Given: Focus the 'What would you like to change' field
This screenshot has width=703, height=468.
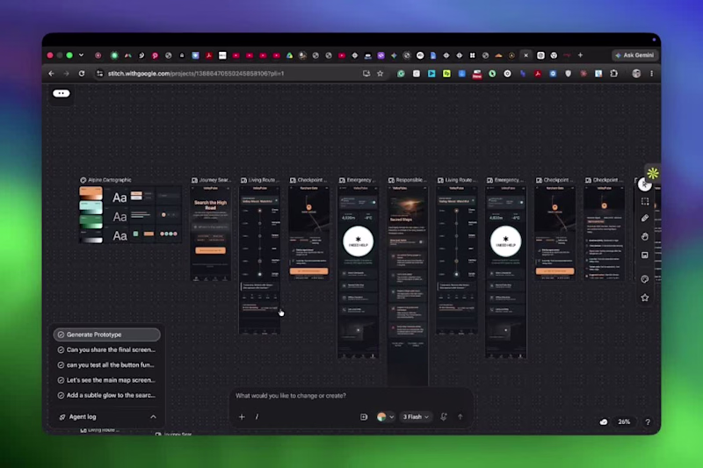Looking at the screenshot, I should (x=352, y=396).
